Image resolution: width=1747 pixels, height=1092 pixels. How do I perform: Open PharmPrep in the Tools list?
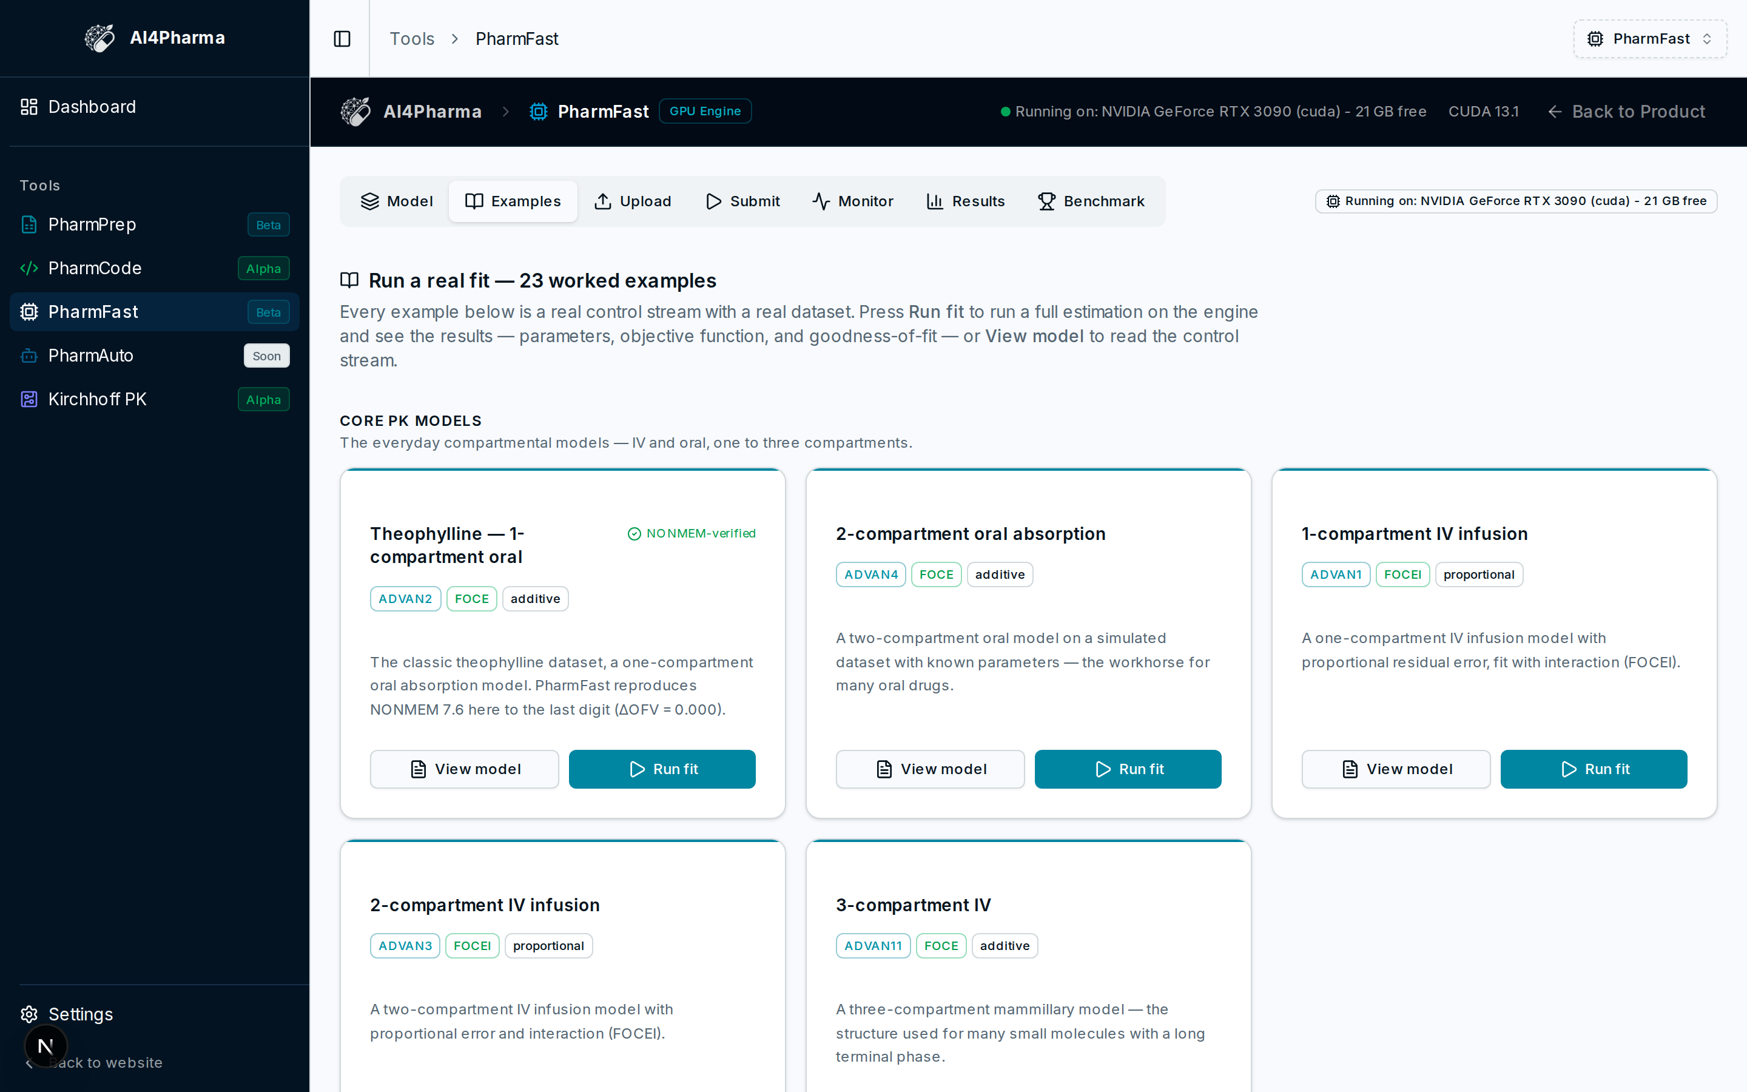[x=155, y=224]
